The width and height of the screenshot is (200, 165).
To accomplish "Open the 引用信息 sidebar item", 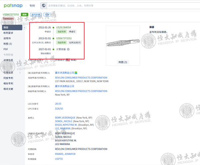I will coord(8,73).
